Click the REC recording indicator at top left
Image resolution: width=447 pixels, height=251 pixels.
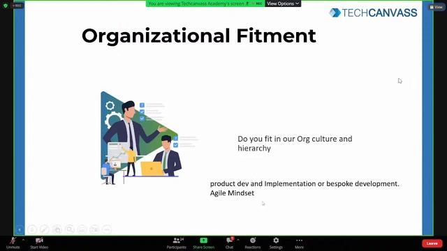tap(17, 6)
